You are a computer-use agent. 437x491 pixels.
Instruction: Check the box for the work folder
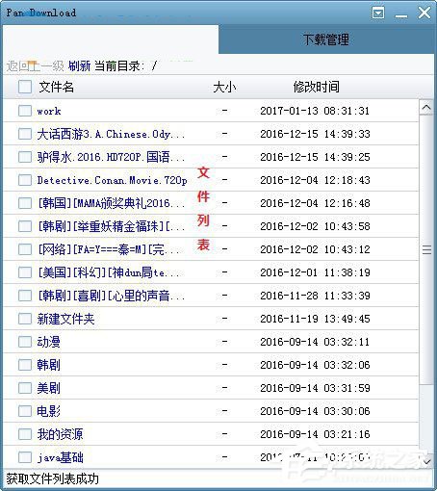click(x=25, y=111)
